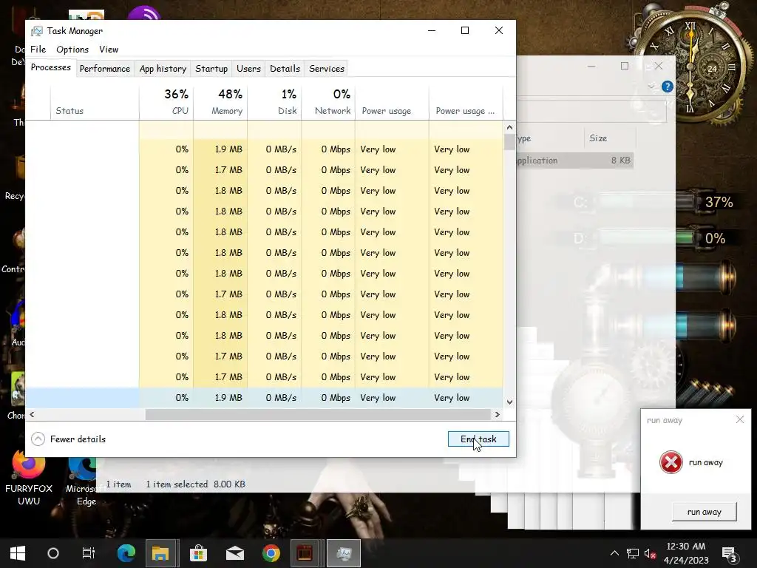Open the Windows Start menu
Screen dimensions: 757x568
(x=18, y=553)
